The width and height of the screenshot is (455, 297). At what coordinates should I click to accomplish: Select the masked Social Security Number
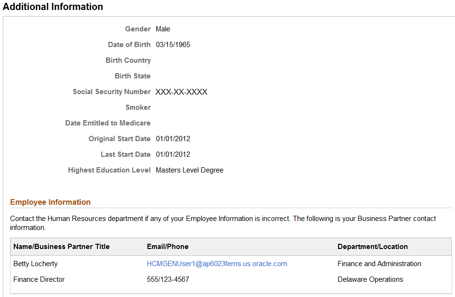[181, 92]
